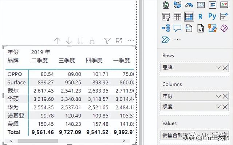The width and height of the screenshot is (233, 145).
Task: Select the Power Apps purple diamond visual
Action: 224,28
